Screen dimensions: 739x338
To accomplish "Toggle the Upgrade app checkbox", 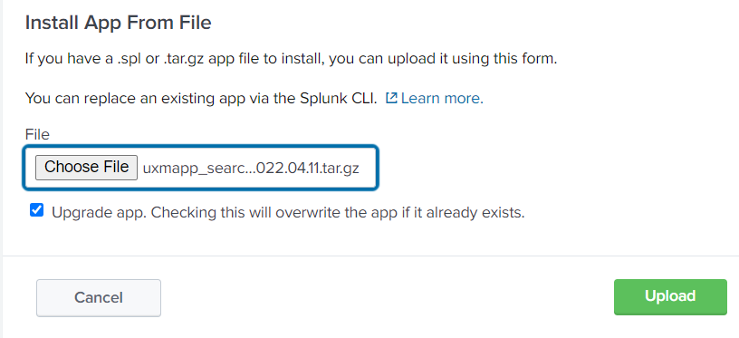I will coord(37,210).
